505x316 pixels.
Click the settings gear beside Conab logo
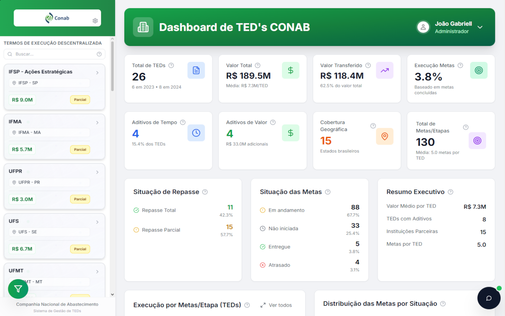[95, 21]
